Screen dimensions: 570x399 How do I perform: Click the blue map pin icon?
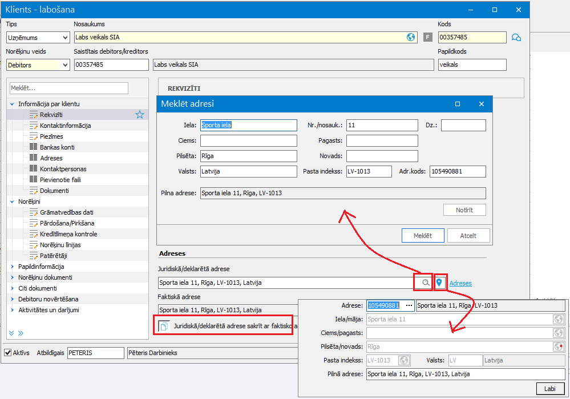point(439,283)
